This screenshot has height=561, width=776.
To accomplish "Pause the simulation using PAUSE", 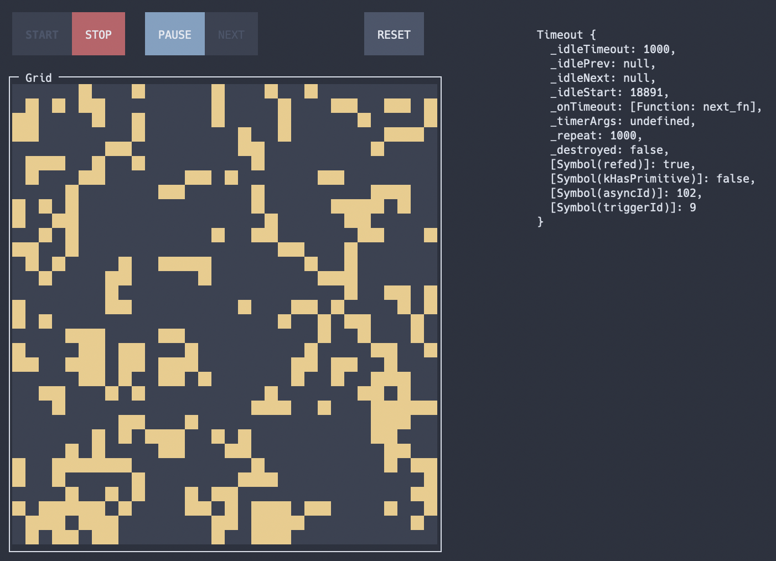I will pyautogui.click(x=175, y=34).
